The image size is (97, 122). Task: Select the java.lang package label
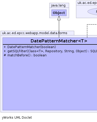pyautogui.click(x=58, y=5)
